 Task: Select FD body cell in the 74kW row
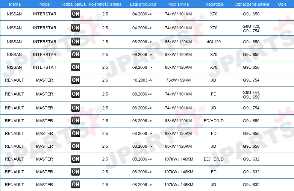tap(214, 94)
